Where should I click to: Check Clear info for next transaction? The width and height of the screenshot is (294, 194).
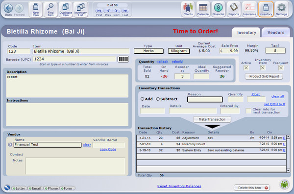(x=248, y=111)
